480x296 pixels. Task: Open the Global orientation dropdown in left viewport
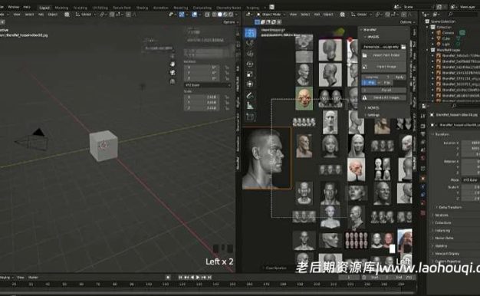click(85, 15)
